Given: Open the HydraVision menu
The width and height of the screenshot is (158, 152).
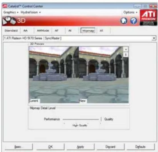Looking at the screenshot, I should (31, 12).
